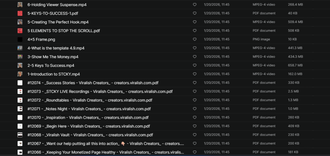Select 5 ELEMENTS TO STOP THE SCROLL.pdf name
This screenshot has height=156, width=330.
coord(63,31)
